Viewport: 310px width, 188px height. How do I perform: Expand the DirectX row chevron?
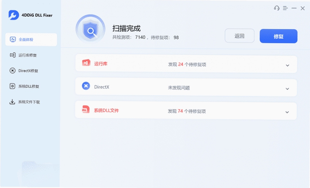click(x=287, y=89)
